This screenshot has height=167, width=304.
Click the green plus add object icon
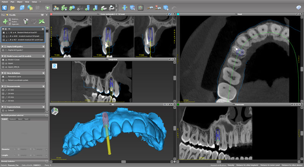[5, 21]
